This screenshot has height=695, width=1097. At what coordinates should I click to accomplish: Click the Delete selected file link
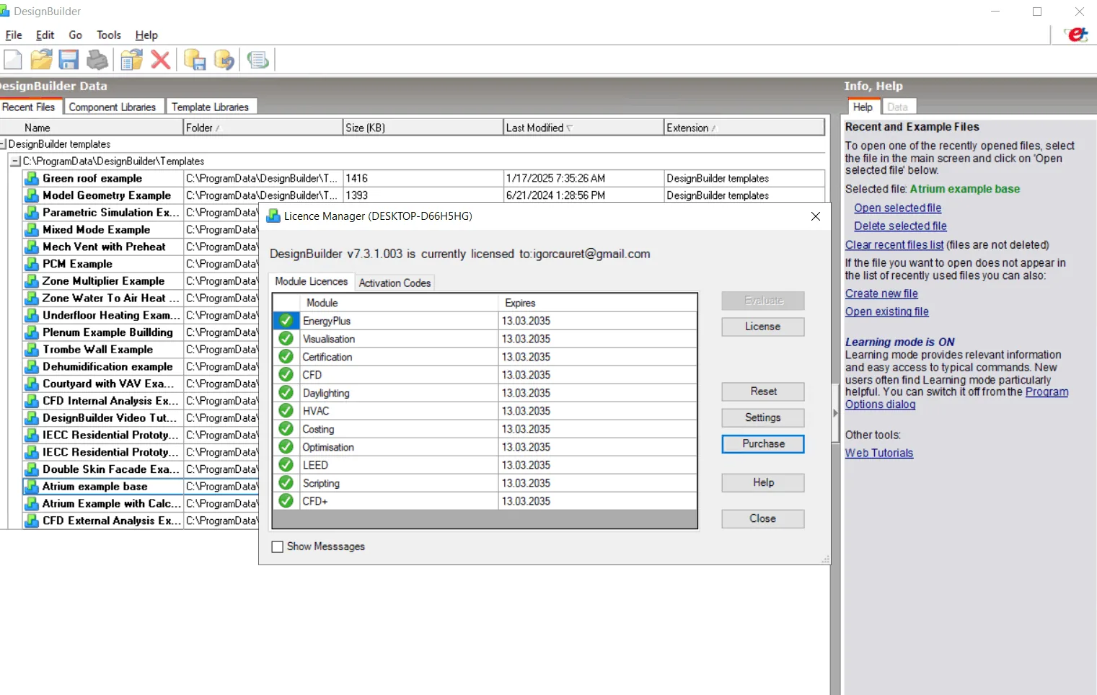[901, 226]
